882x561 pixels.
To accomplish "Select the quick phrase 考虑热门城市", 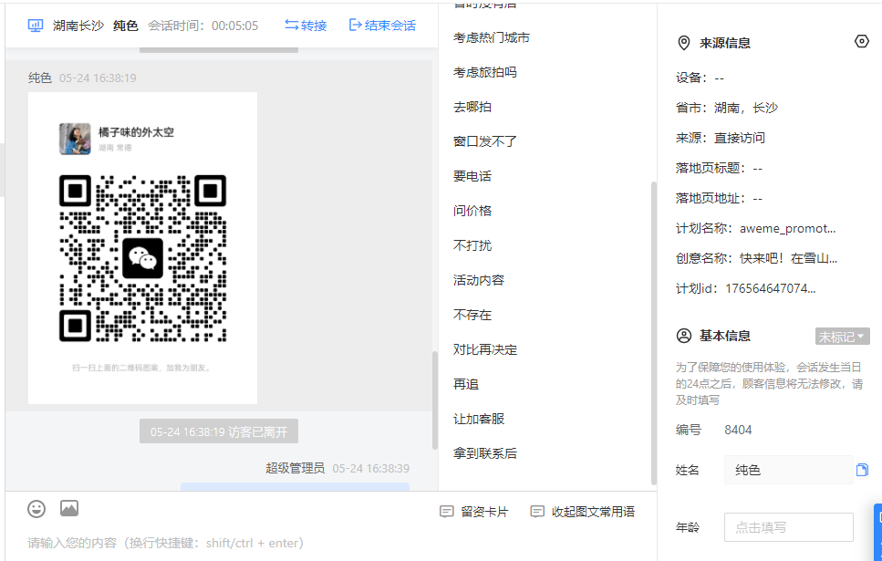I will 492,37.
